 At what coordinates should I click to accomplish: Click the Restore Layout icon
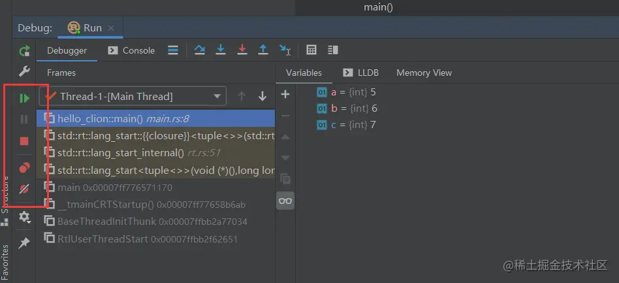pos(333,50)
